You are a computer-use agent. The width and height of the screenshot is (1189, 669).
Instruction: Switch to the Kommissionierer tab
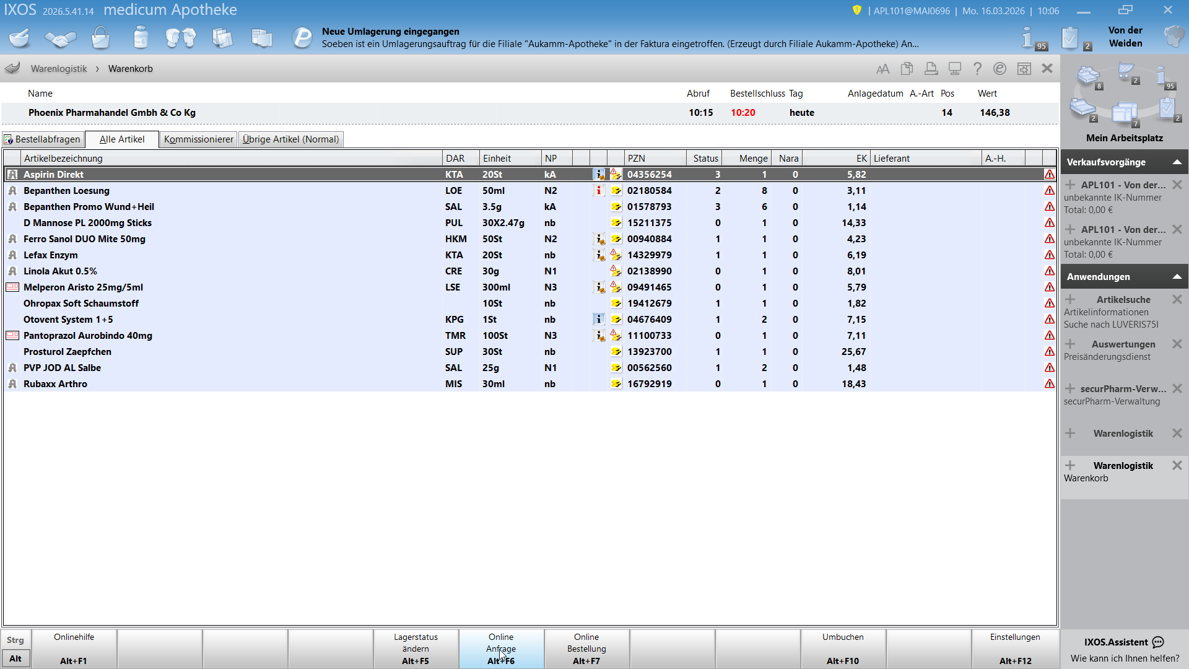[198, 139]
